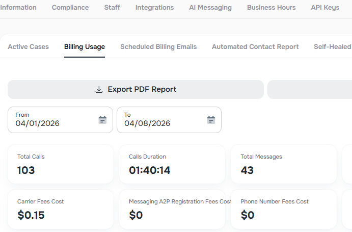Go to AI Messaging settings
Screen dimensions: 352x232
point(210,8)
